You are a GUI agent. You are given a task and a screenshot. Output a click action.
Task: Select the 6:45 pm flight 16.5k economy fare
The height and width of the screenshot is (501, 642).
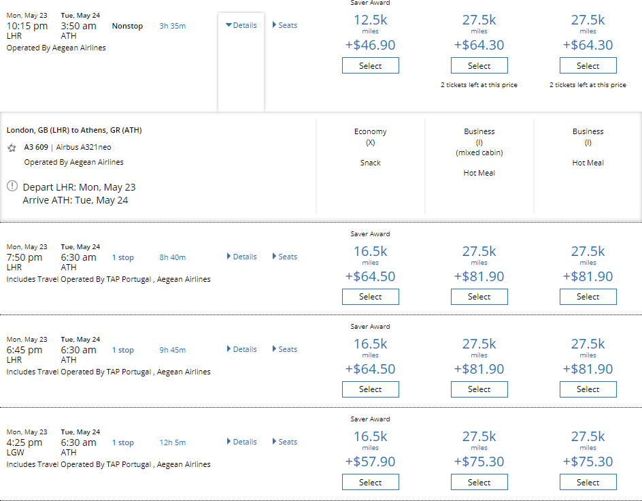tap(371, 389)
